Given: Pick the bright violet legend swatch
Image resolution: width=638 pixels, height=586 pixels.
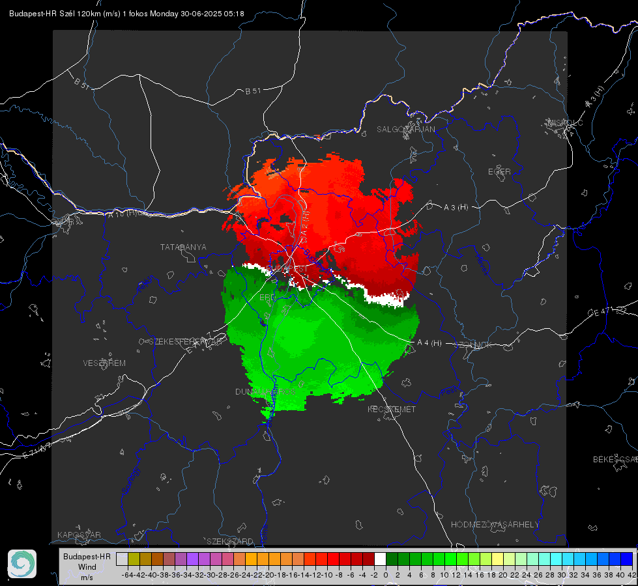Looking at the screenshot, I should click(192, 559).
